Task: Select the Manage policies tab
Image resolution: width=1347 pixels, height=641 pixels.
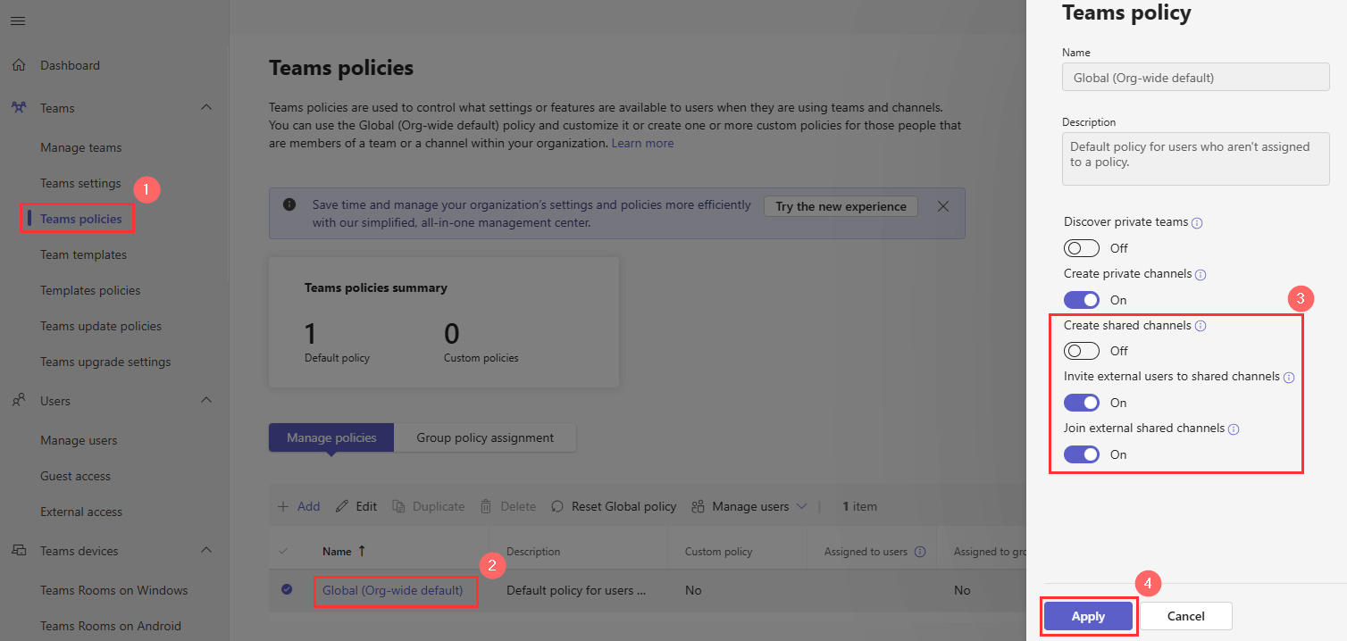Action: point(330,437)
